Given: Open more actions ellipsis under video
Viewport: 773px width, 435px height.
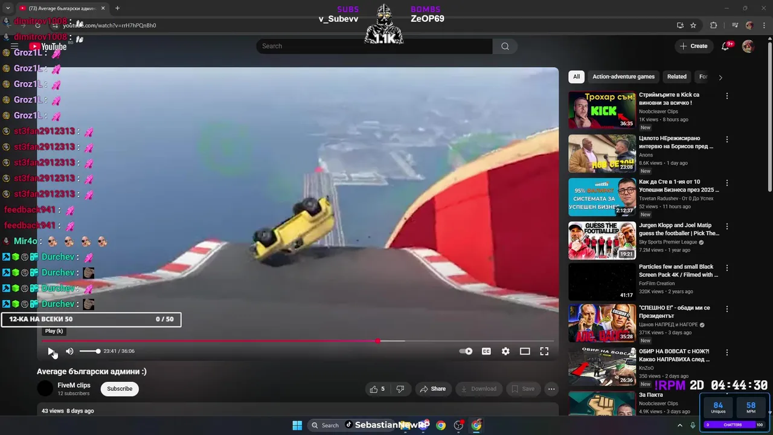Looking at the screenshot, I should 551,389.
